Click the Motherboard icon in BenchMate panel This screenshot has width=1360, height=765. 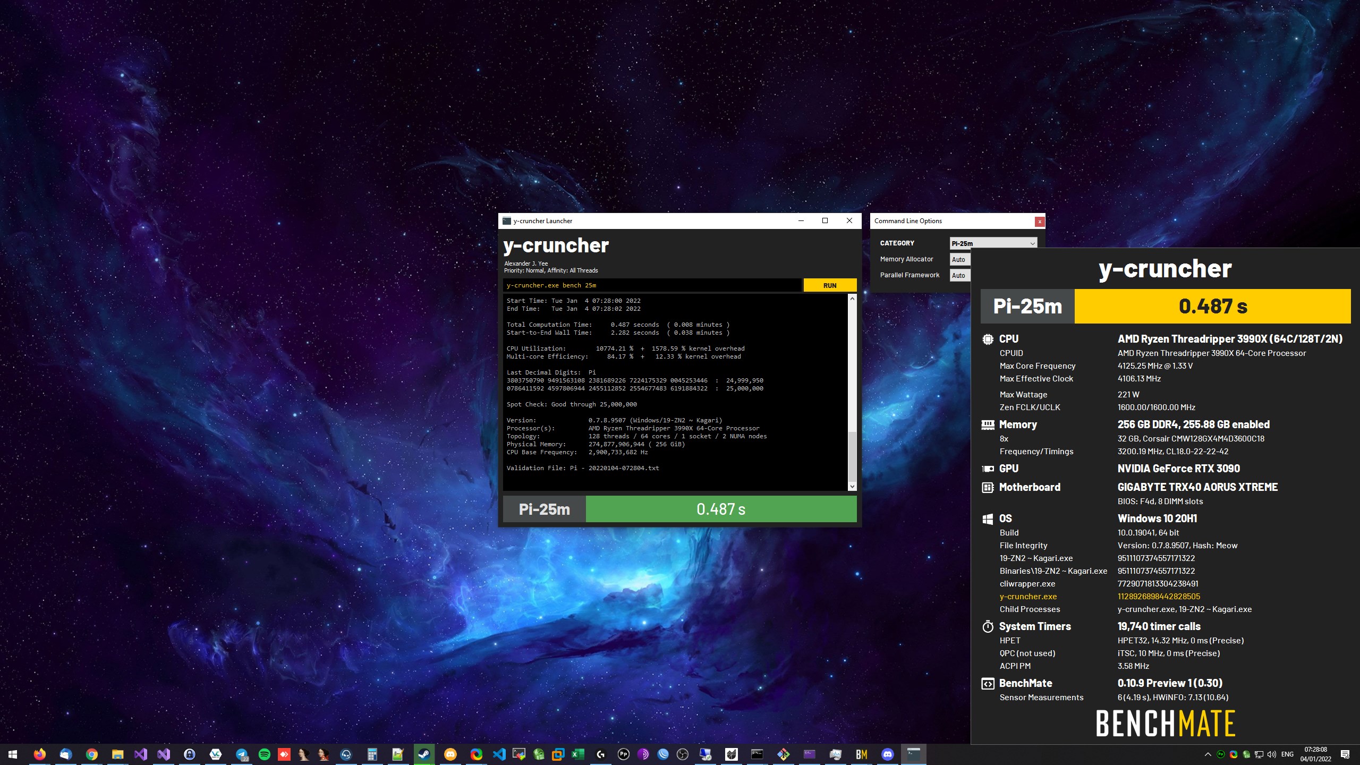pos(988,487)
